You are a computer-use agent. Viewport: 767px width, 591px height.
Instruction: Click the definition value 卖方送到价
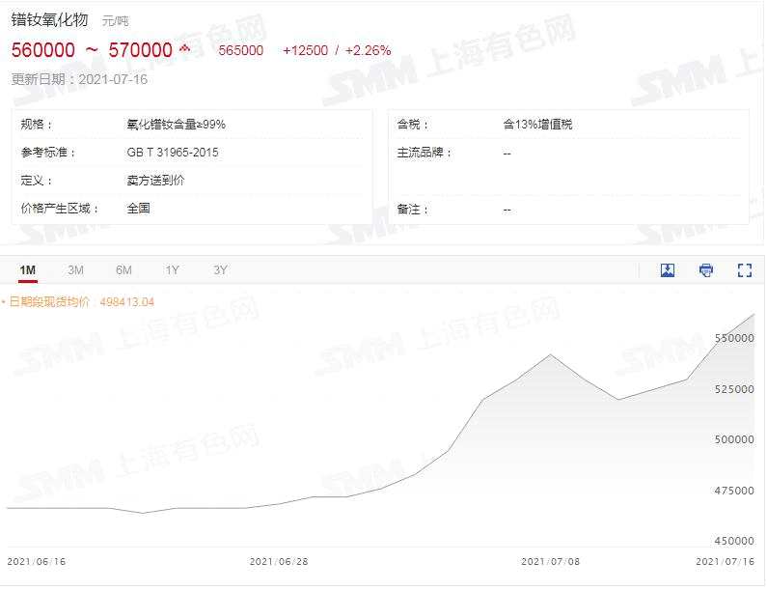coord(155,181)
